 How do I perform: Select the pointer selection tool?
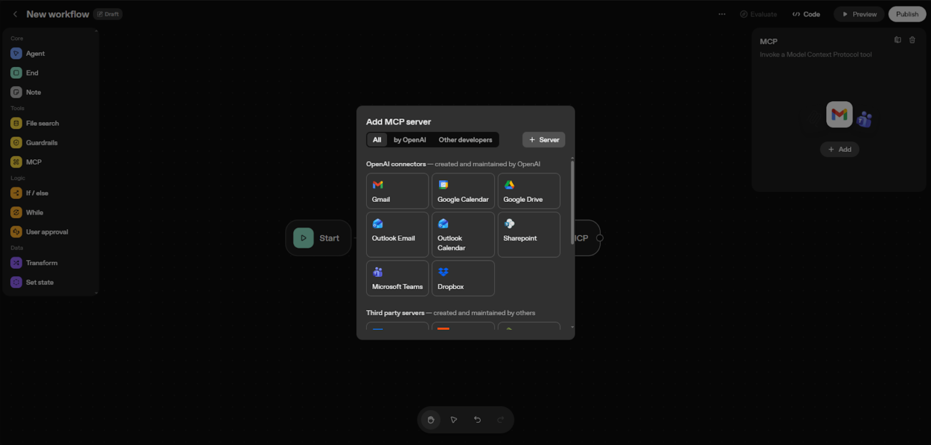tap(454, 420)
